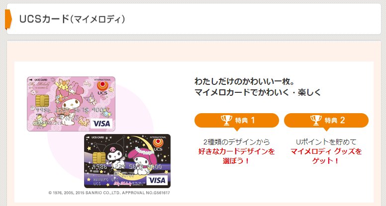Click red text マイメロディ グッズをゲット！

point(326,156)
